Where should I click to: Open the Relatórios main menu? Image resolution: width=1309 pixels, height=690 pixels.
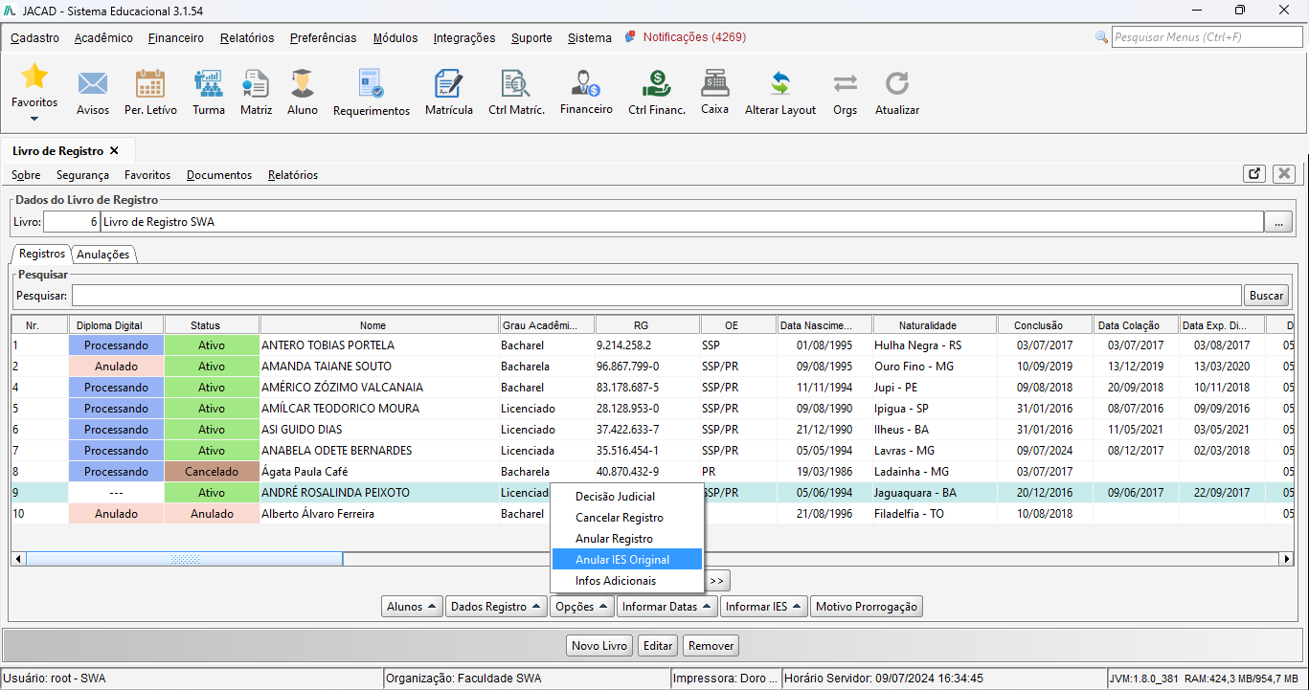tap(247, 38)
